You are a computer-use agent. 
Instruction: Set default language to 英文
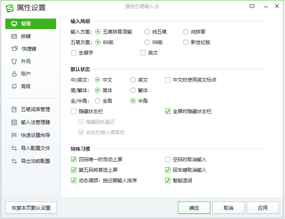pyautogui.click(x=133, y=80)
